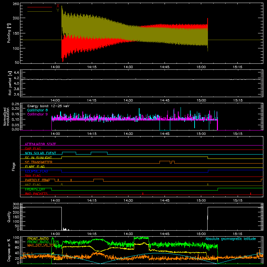Click 15:00 tick label under Quality panel
The width and height of the screenshot is (267, 267).
201,234
